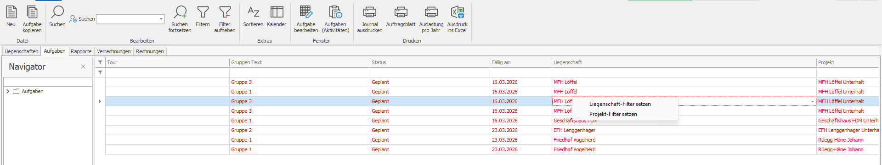Click into the Suchen text field
Viewport: 882px width, 165px height.
(128, 19)
